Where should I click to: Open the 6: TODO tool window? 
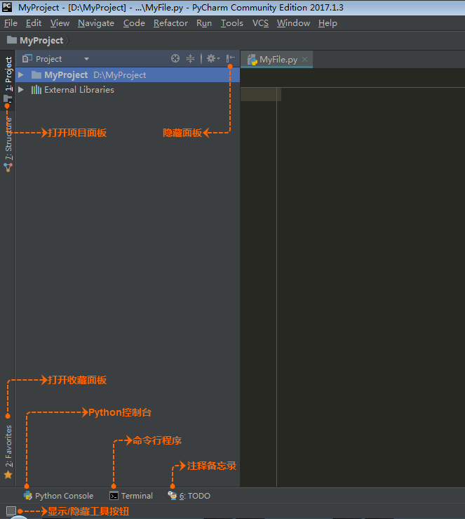coord(189,496)
